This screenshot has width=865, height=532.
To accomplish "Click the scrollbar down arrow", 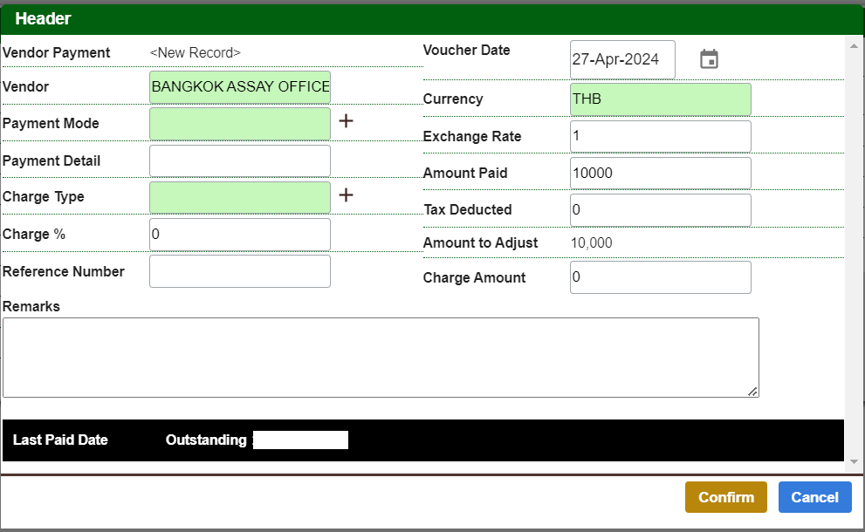I will (854, 461).
